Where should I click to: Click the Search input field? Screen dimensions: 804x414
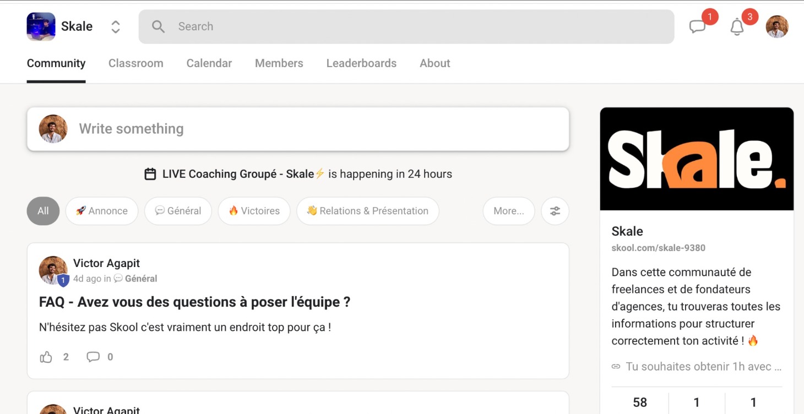coord(406,26)
